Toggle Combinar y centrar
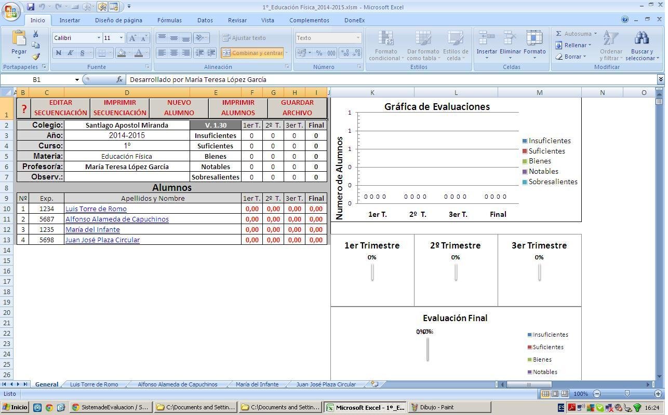The height and width of the screenshot is (415, 668). point(252,53)
